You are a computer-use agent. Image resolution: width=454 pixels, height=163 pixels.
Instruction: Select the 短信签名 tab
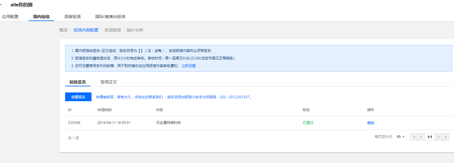[78, 82]
